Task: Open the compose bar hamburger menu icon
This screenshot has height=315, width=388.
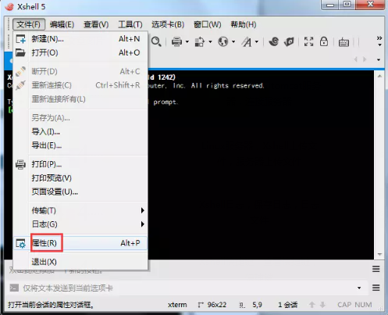Action: (x=376, y=288)
